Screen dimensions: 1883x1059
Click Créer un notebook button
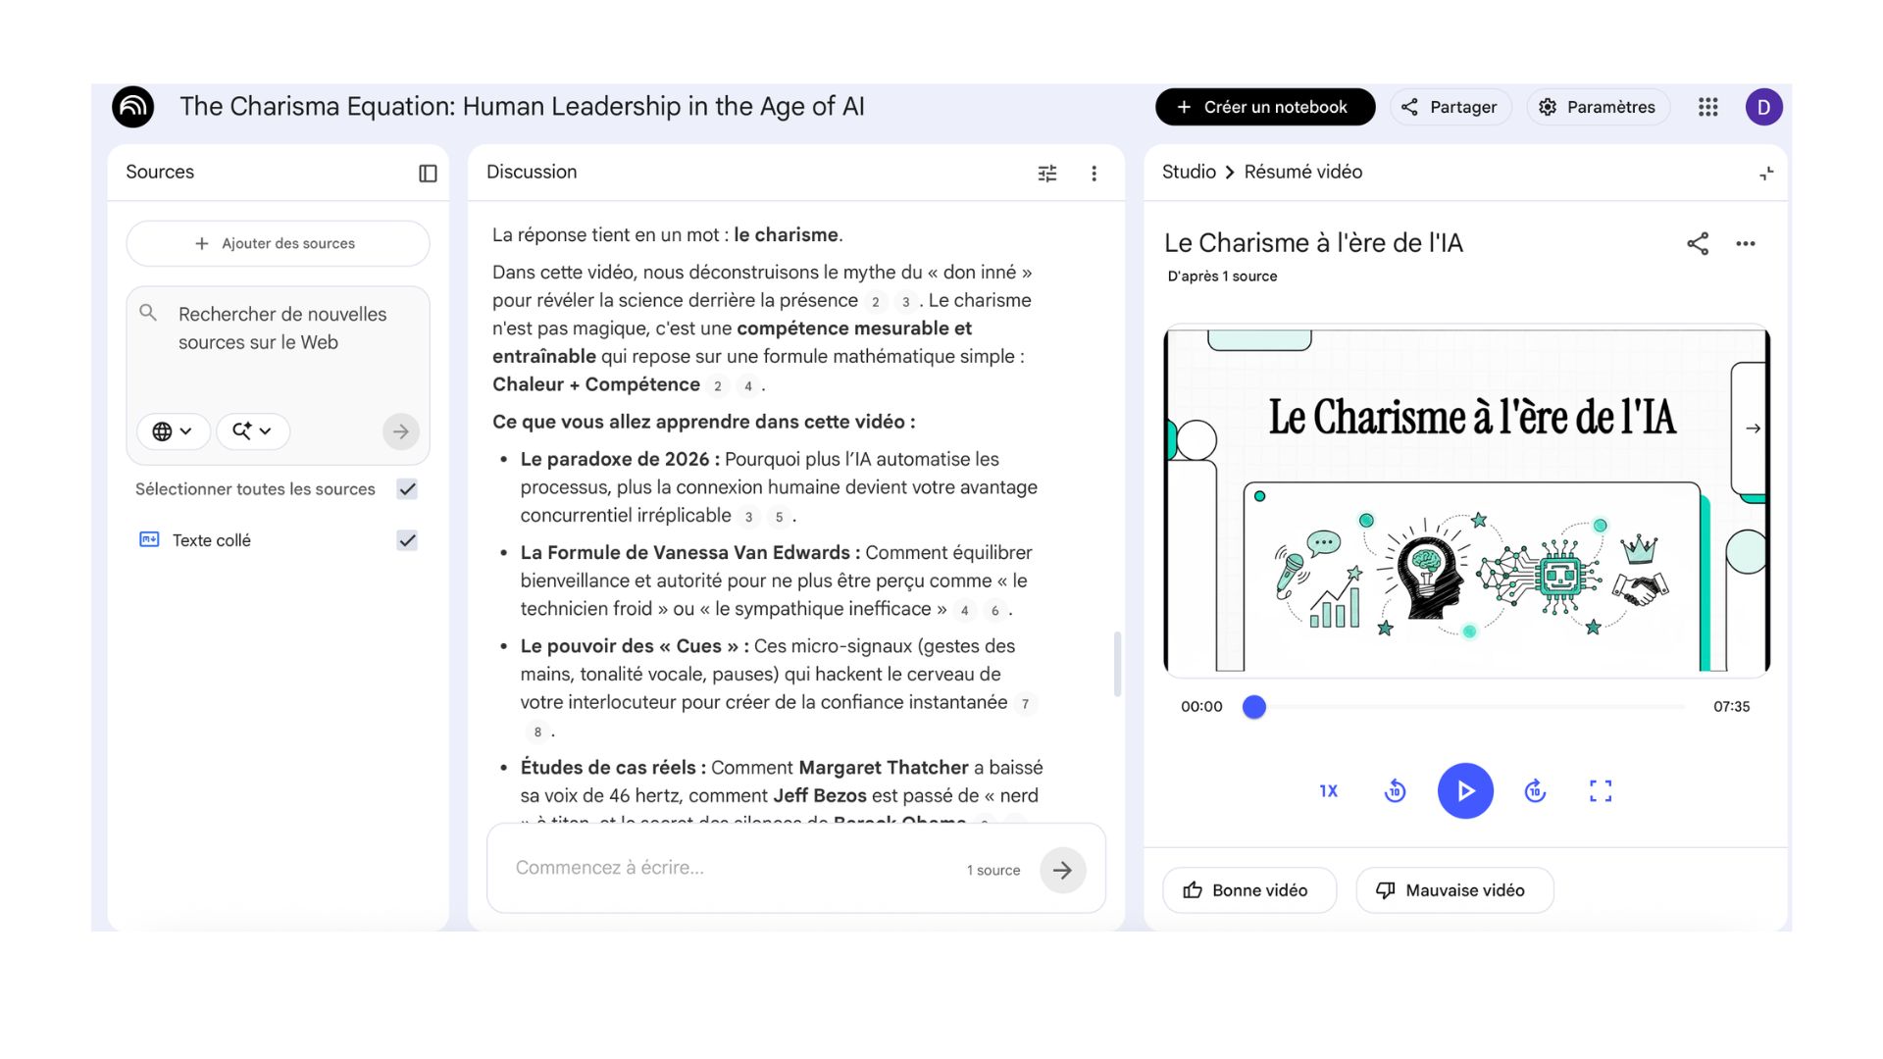[x=1265, y=107]
